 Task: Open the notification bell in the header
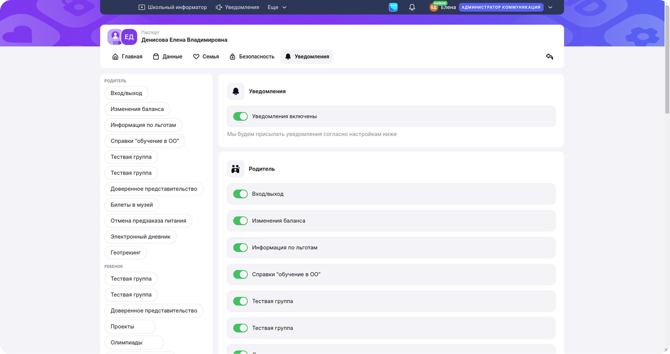point(412,7)
